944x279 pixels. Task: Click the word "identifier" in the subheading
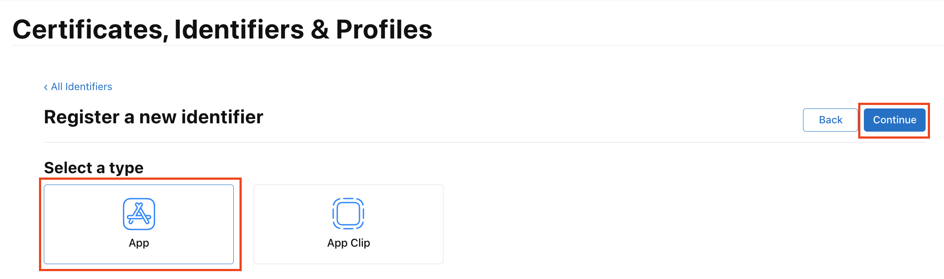[222, 117]
